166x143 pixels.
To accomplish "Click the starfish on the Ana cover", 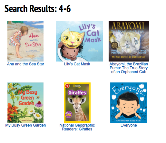I will (x=31, y=56).
